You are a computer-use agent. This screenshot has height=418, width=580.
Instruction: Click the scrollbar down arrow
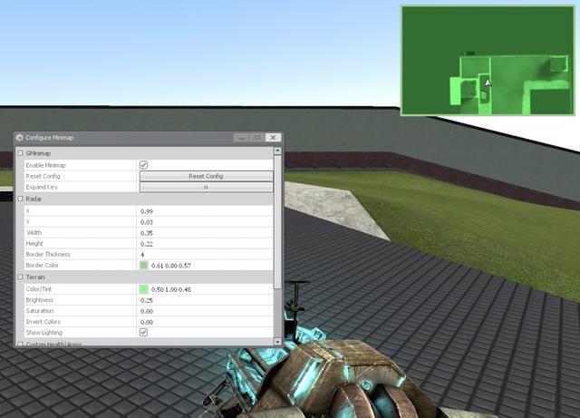click(278, 341)
